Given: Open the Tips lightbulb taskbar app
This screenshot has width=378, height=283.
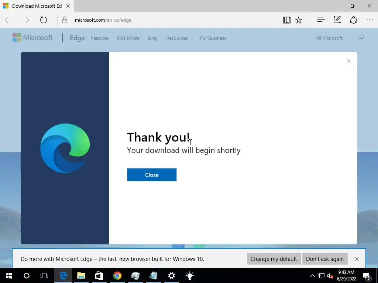Looking at the screenshot, I should pos(189,276).
